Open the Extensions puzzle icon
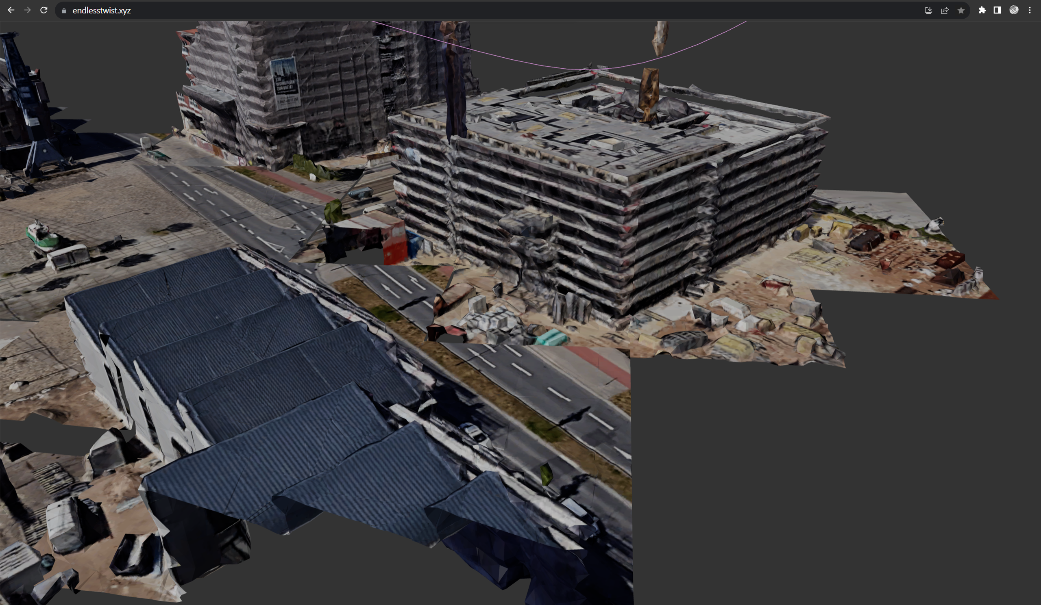Viewport: 1041px width, 605px height. 982,10
